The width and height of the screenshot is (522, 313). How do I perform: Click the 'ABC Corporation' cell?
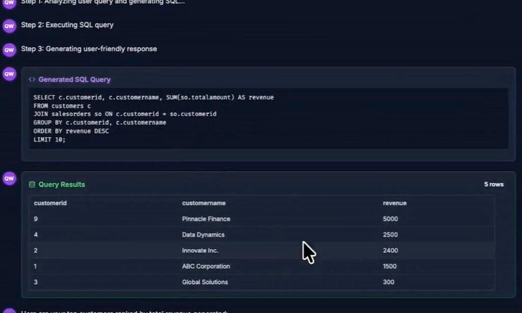click(x=206, y=266)
